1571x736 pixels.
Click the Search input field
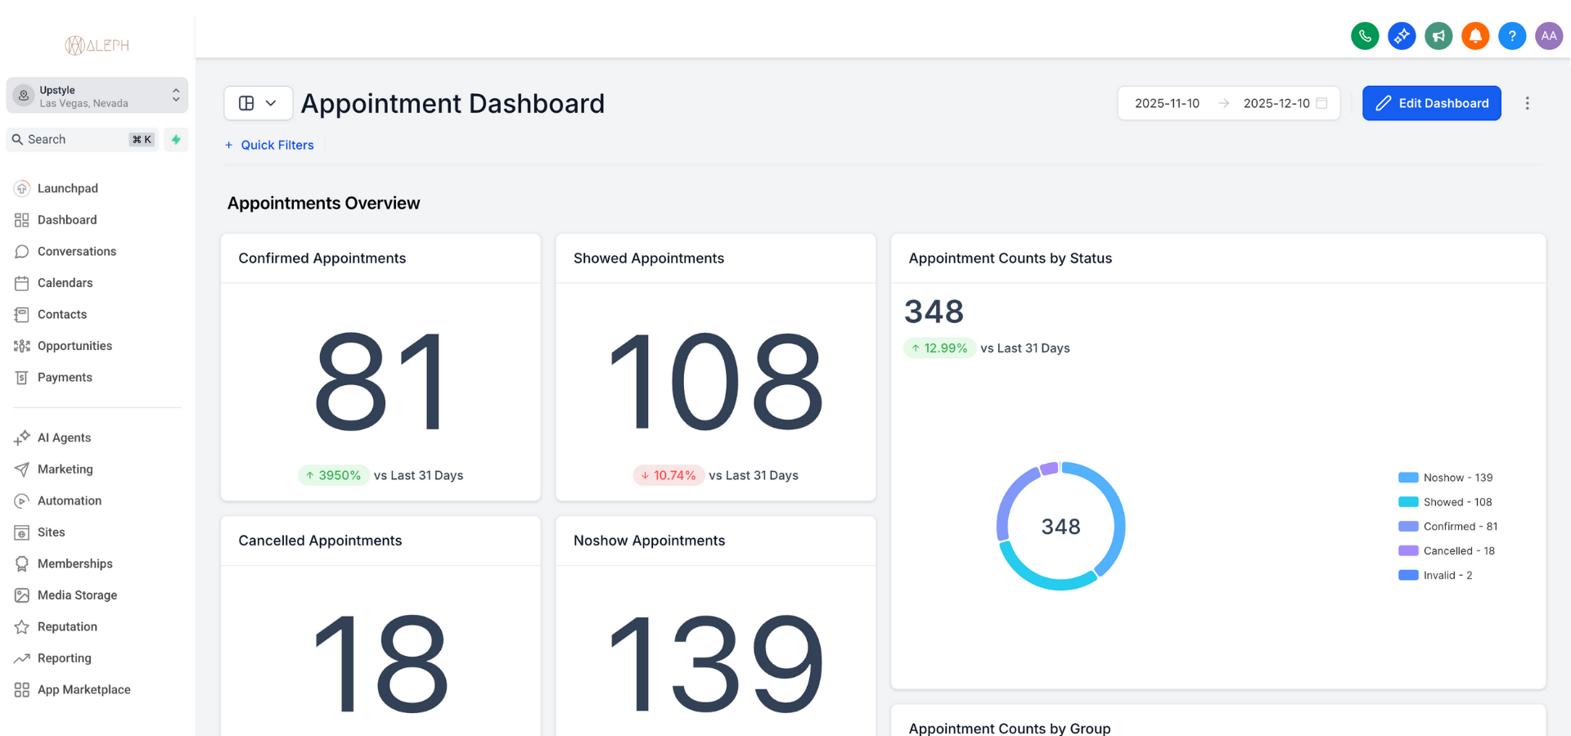(x=75, y=140)
